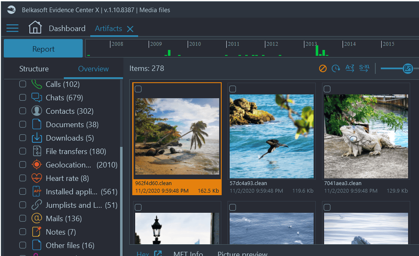The width and height of the screenshot is (419, 256).
Task: Check the Mails (136) checkbox
Action: pos(23,218)
